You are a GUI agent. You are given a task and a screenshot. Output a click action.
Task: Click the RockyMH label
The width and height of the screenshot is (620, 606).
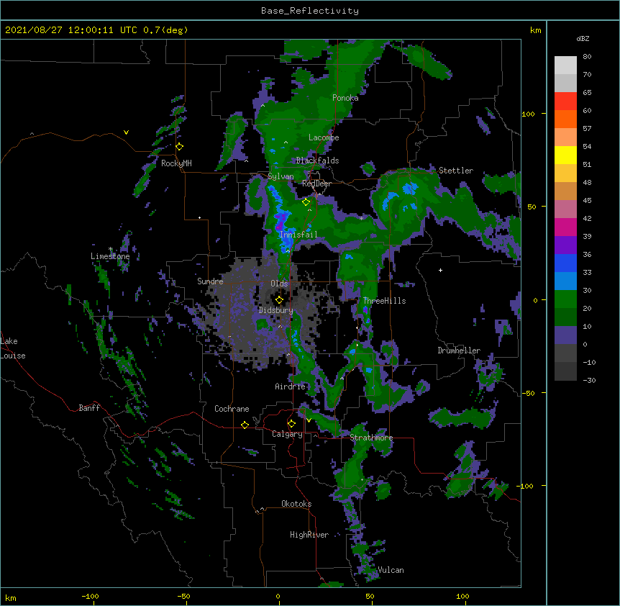tap(176, 163)
